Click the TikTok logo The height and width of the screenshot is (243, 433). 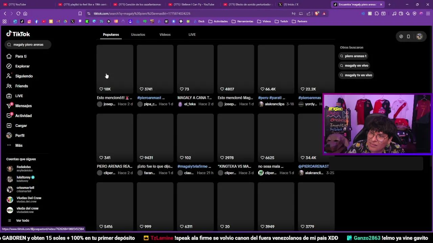18,34
